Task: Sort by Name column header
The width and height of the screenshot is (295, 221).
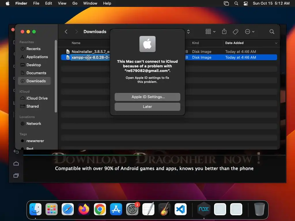Action: point(76,43)
